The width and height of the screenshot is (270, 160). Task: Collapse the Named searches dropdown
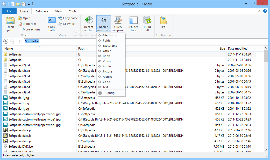pyautogui.click(x=104, y=24)
